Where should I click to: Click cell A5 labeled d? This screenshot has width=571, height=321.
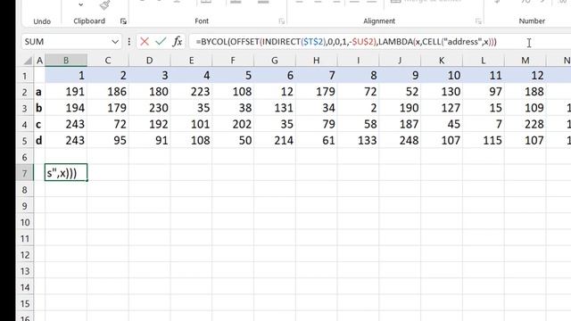(39, 141)
